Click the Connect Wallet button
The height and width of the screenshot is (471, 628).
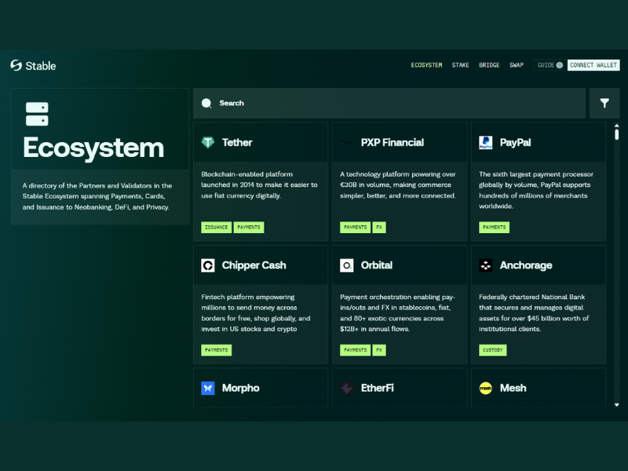593,65
